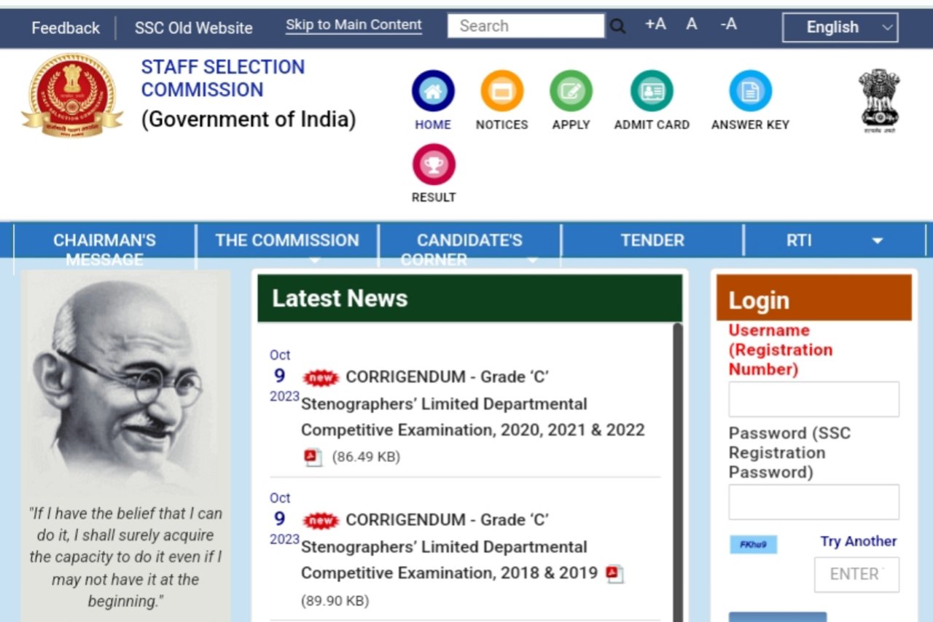Click the Latest News heading
The width and height of the screenshot is (933, 622).
(x=340, y=298)
